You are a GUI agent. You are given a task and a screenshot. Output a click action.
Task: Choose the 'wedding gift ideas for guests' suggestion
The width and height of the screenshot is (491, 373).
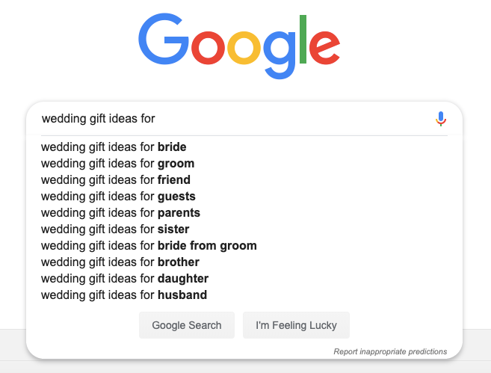tap(244, 197)
